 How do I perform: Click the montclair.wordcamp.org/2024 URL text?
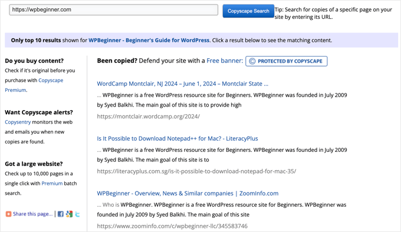[149, 117]
